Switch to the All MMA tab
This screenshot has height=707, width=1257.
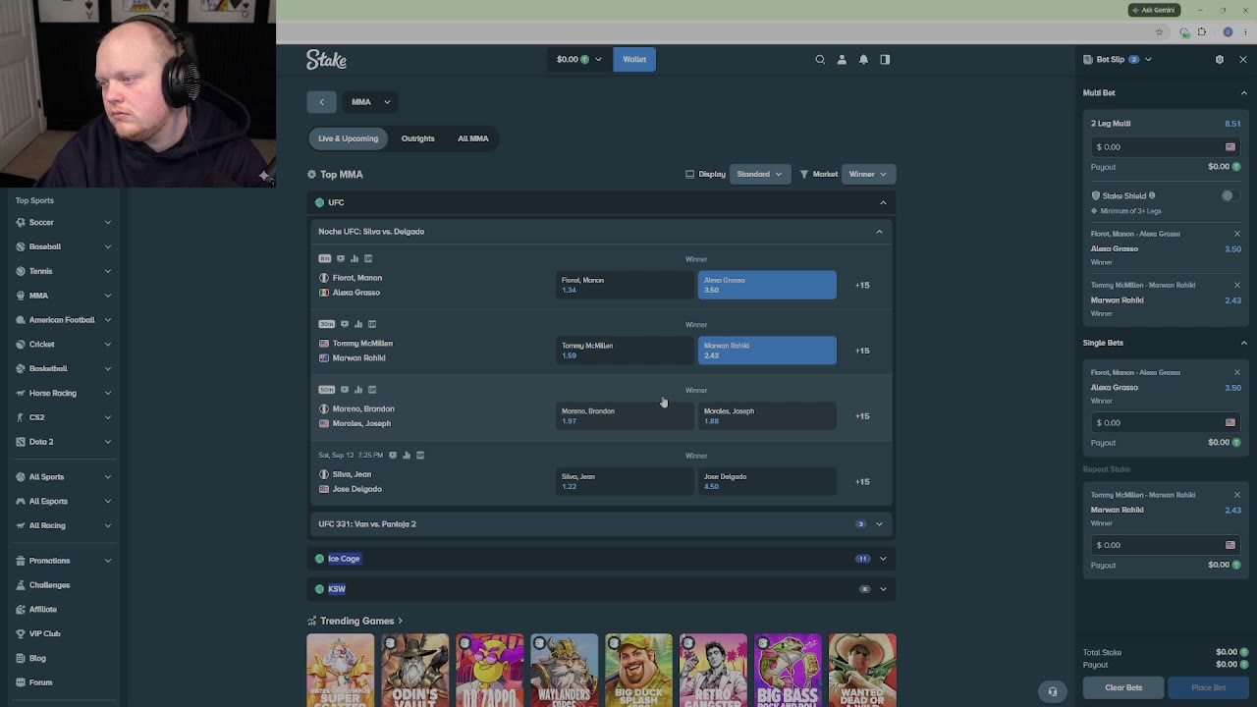pos(472,138)
